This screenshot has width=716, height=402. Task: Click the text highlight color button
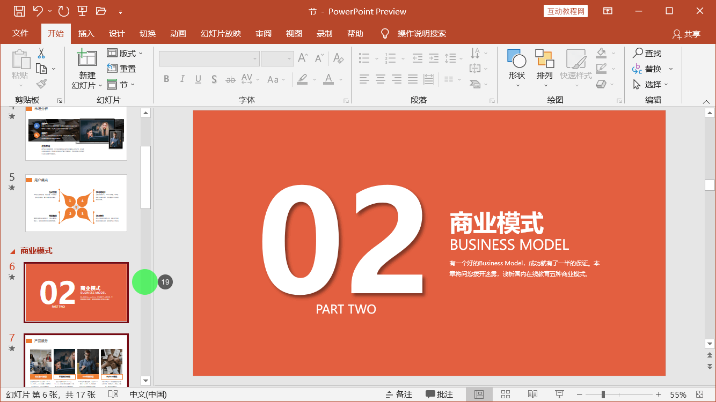click(x=302, y=79)
